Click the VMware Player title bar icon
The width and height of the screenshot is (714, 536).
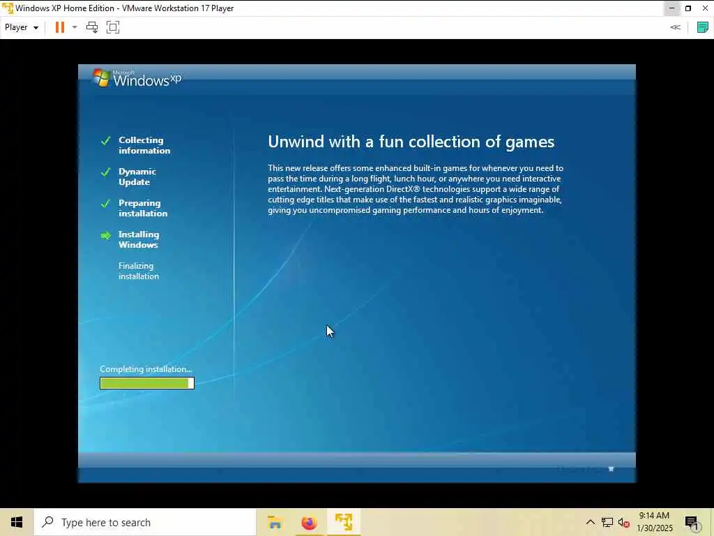(8, 8)
